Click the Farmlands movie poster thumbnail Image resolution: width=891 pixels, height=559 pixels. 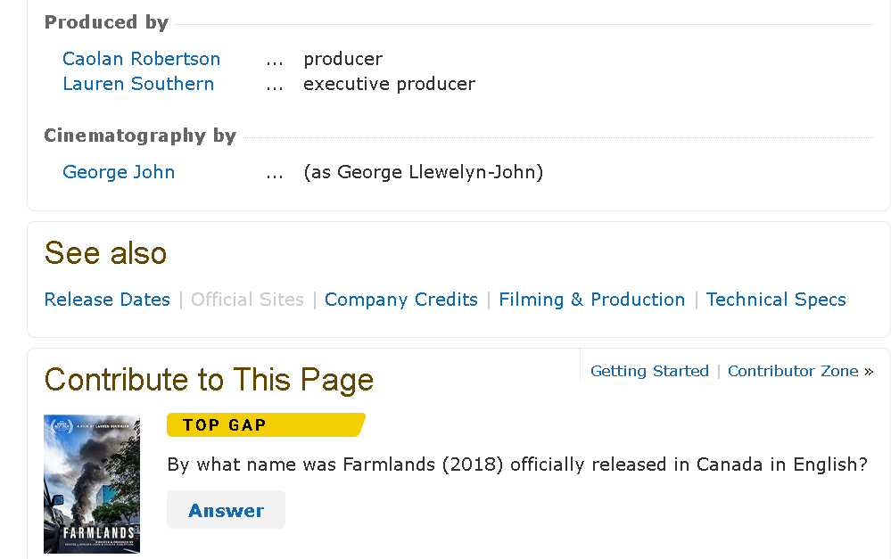coord(92,484)
